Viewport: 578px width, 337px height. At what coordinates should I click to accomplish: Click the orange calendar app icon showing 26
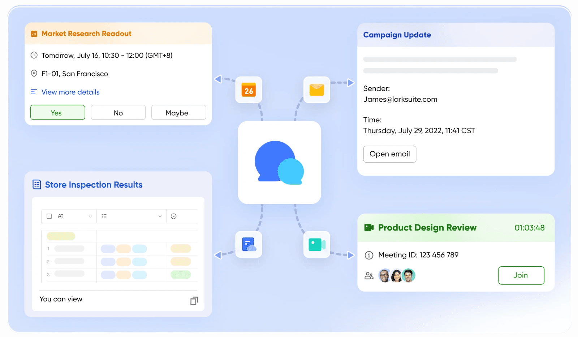pos(249,90)
